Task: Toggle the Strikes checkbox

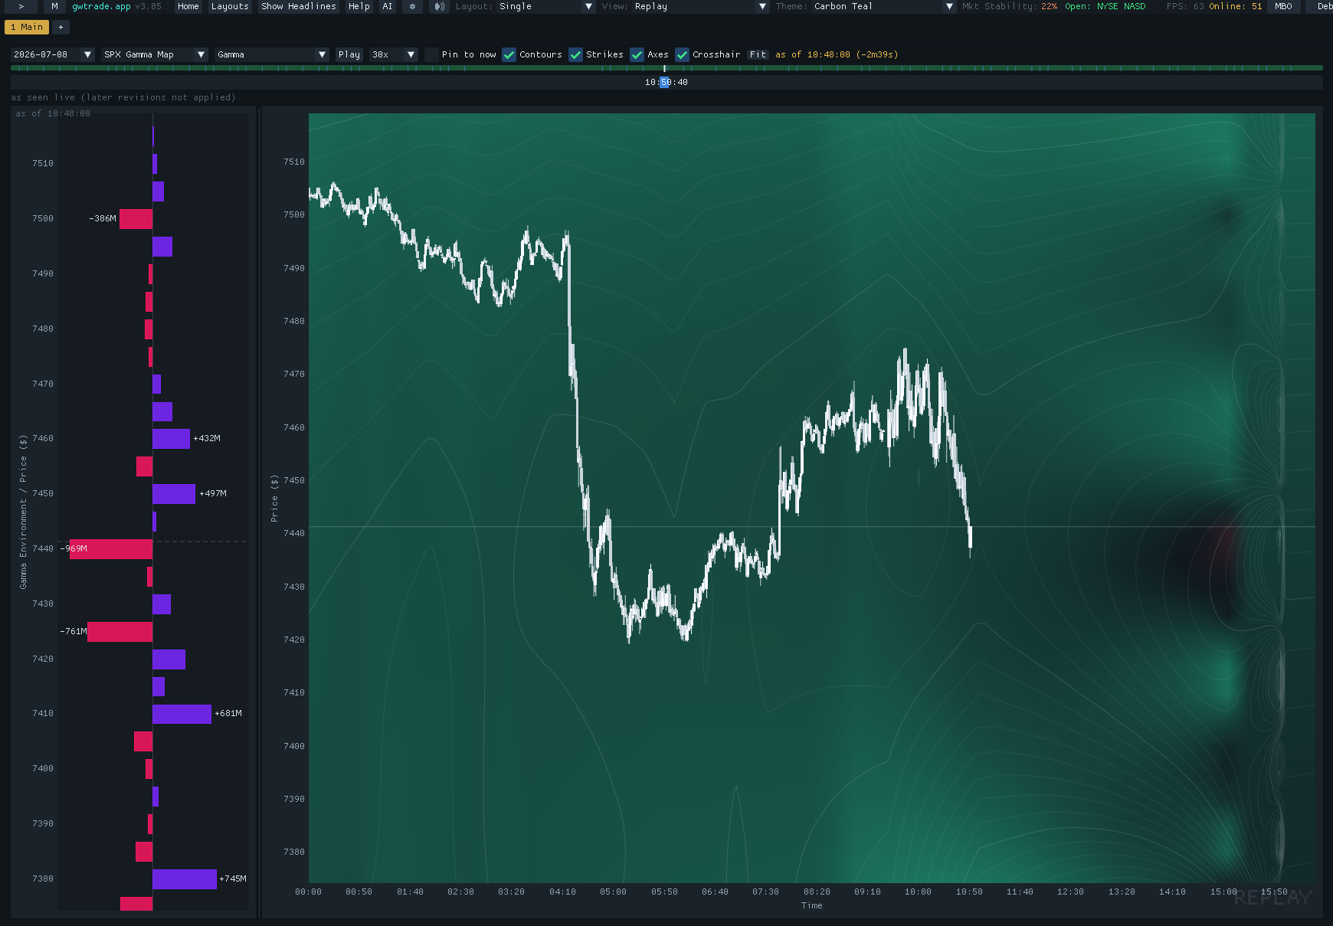Action: tap(576, 54)
